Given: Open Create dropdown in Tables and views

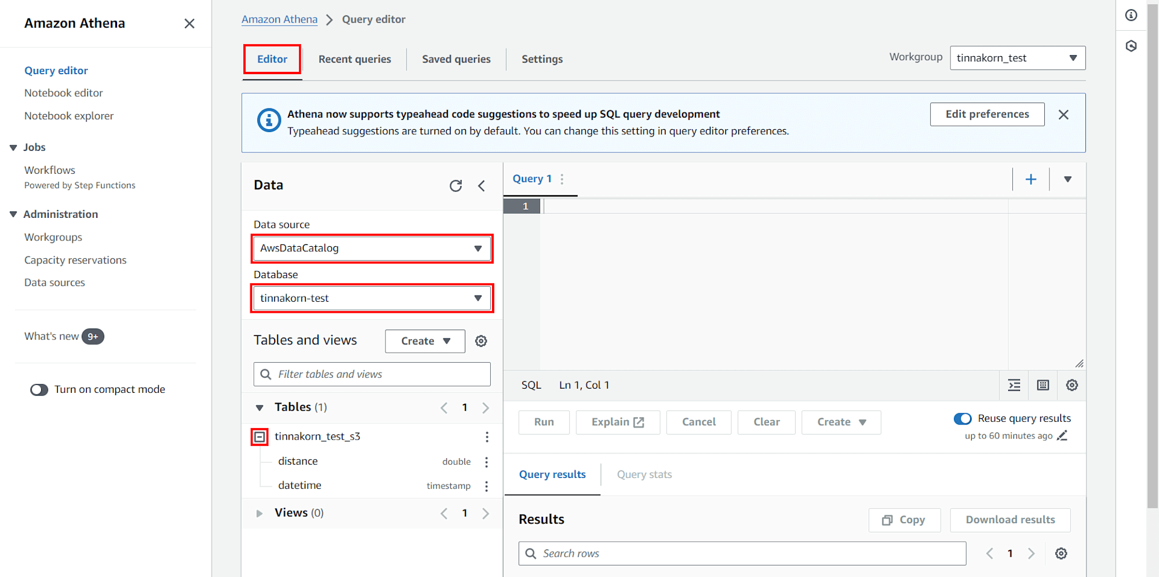Looking at the screenshot, I should pyautogui.click(x=425, y=341).
